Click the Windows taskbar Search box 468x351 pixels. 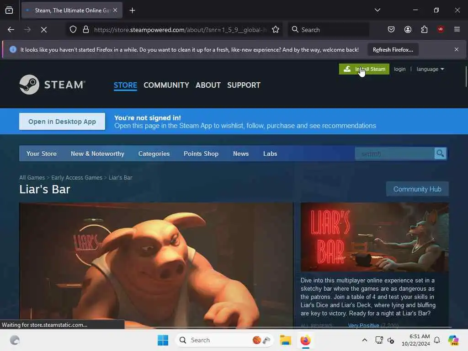pos(224,340)
